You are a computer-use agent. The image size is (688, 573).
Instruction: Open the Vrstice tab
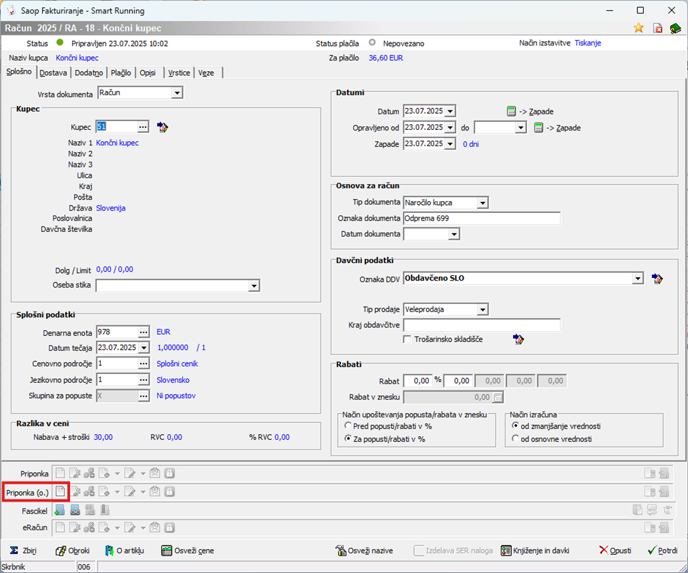(x=179, y=73)
